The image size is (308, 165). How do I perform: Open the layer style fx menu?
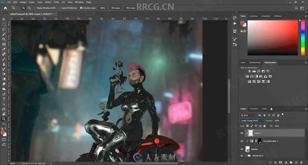pyautogui.click(x=276, y=162)
